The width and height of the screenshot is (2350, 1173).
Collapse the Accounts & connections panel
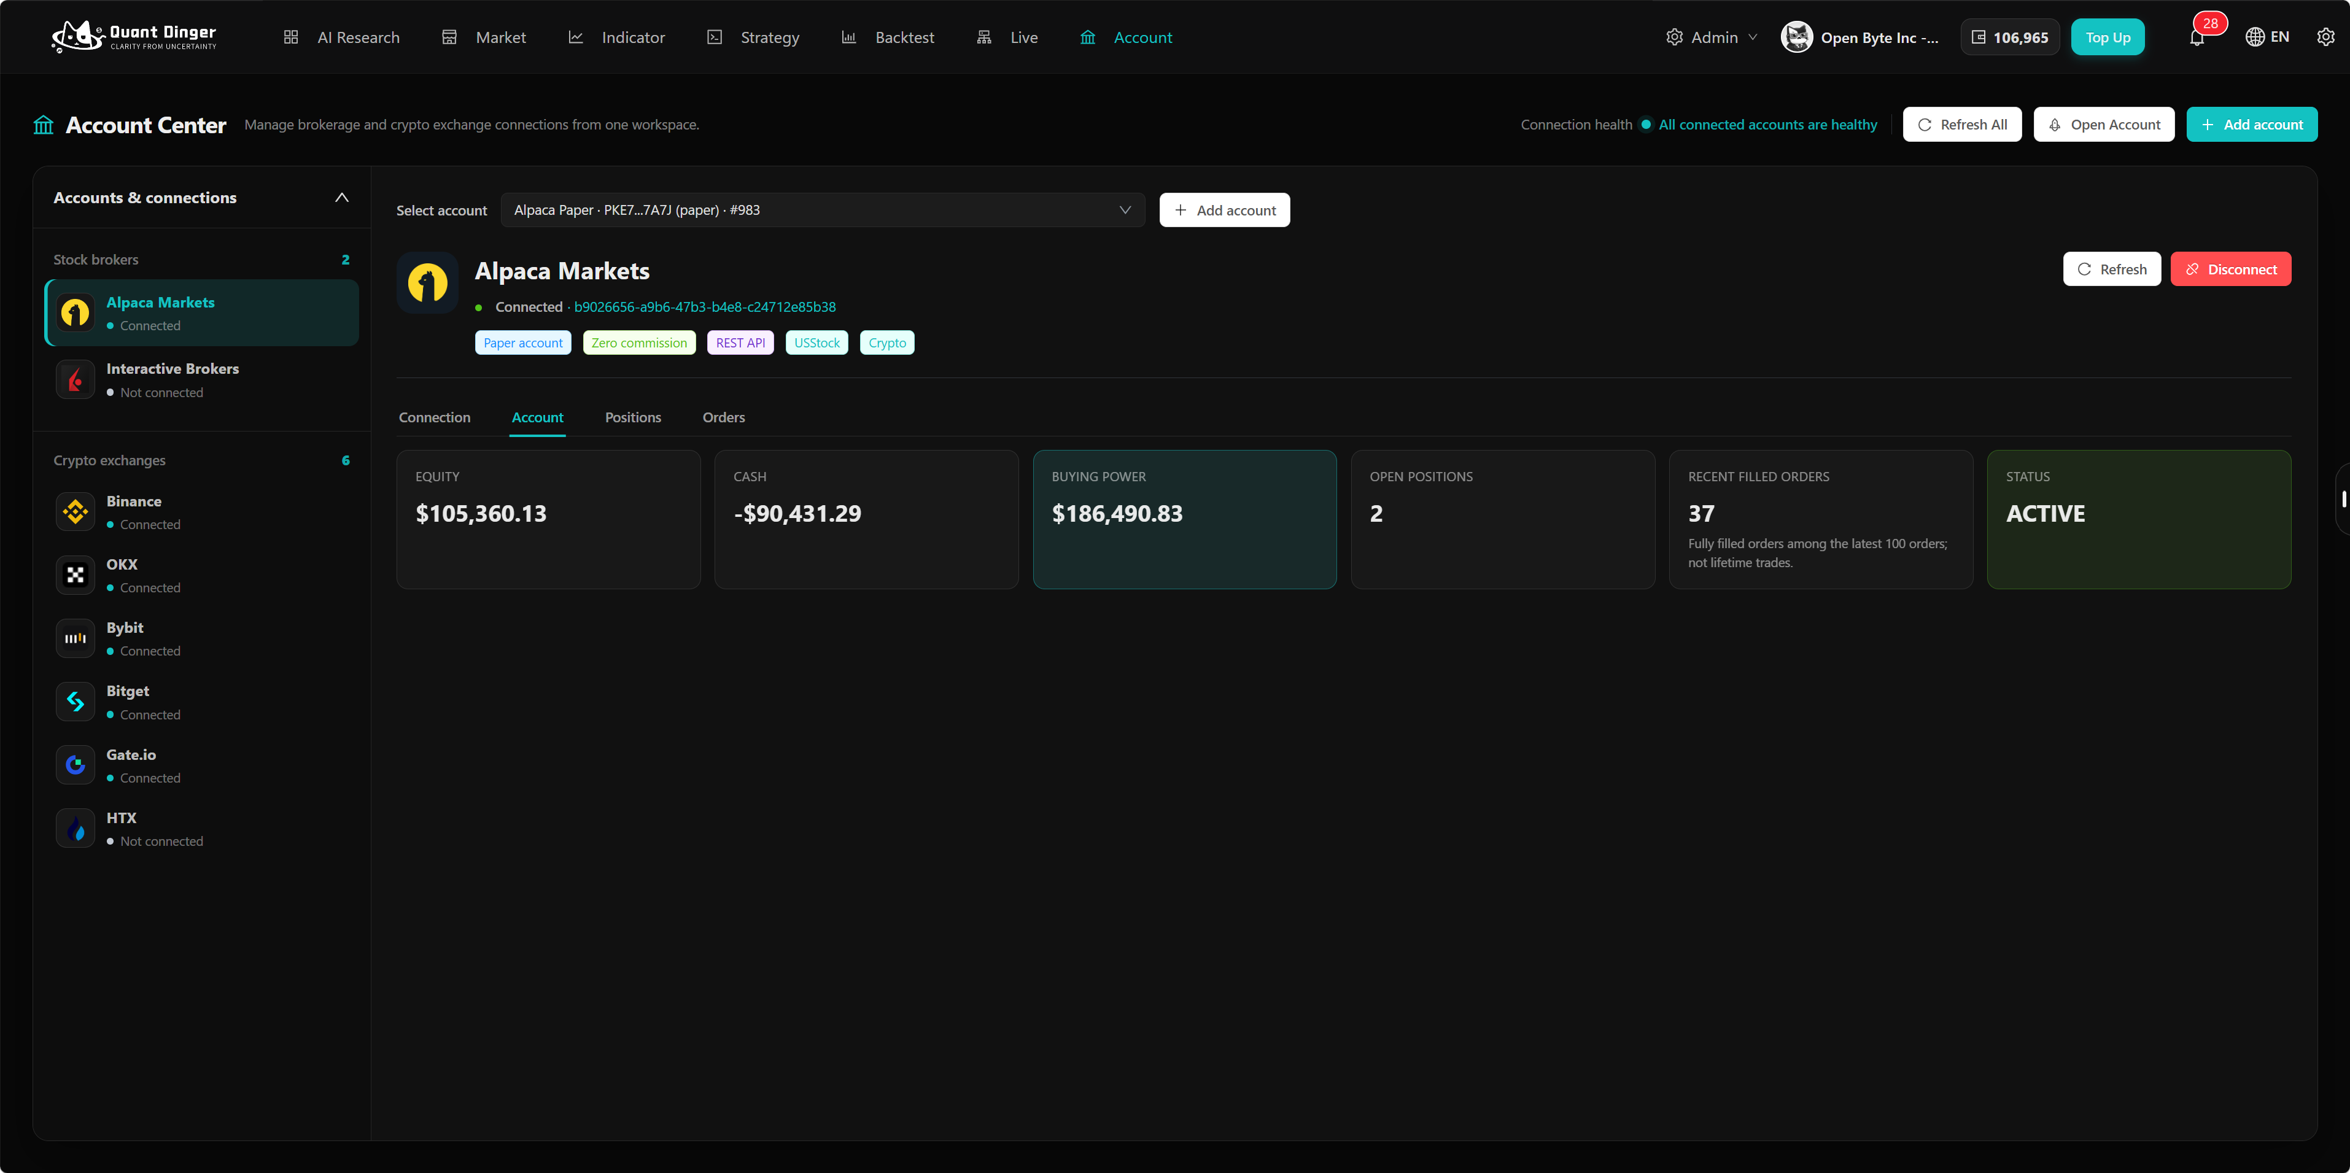[x=342, y=198]
